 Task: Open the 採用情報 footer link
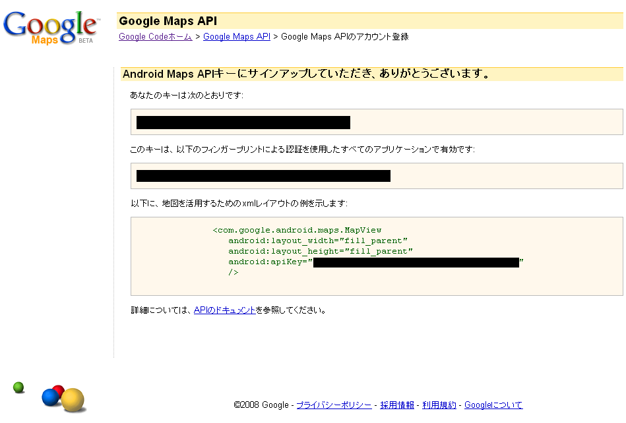point(397,405)
